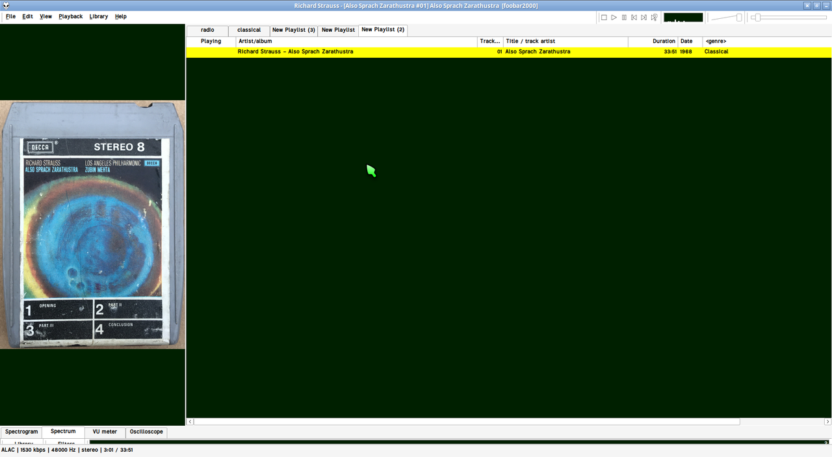The image size is (832, 457).
Task: Click the foobar2000 alien icon in title bar
Action: (6, 5)
